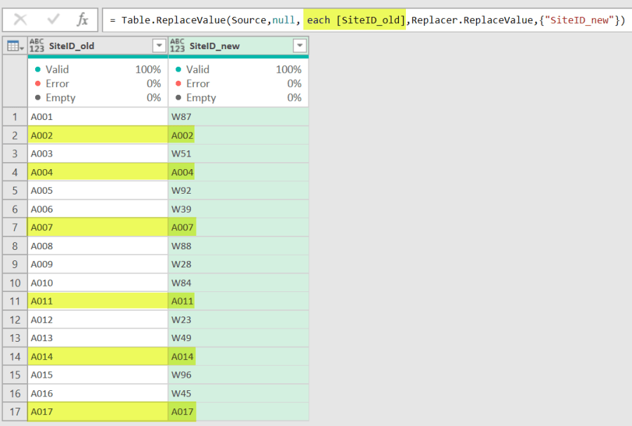Click the cancel formula X icon
The height and width of the screenshot is (426, 632).
(x=21, y=20)
